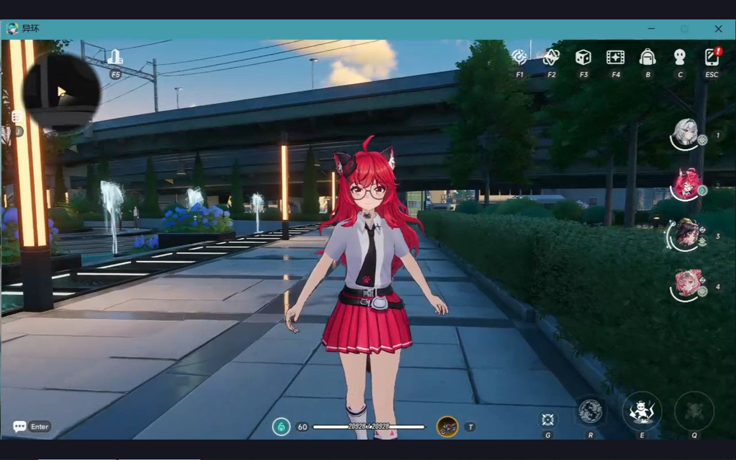Switch to party member 4, pink-haired character
Viewport: 736px width, 460px height.
(x=686, y=285)
